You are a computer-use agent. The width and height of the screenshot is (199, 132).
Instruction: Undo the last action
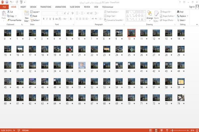[x=11, y=2]
